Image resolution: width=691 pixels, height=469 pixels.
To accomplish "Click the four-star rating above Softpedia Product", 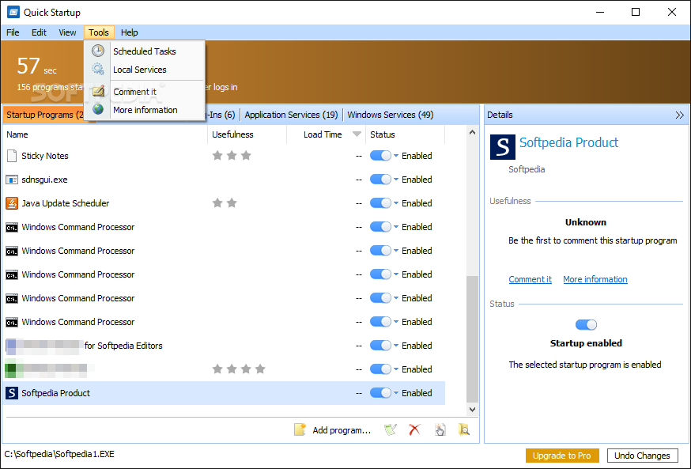I will coord(239,369).
